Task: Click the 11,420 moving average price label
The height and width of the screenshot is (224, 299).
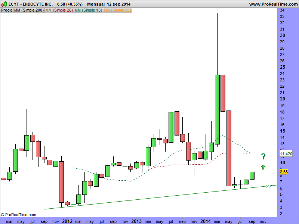Action: click(x=286, y=154)
